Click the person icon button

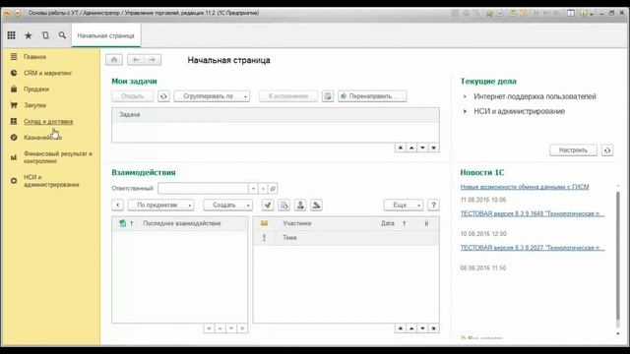point(300,206)
